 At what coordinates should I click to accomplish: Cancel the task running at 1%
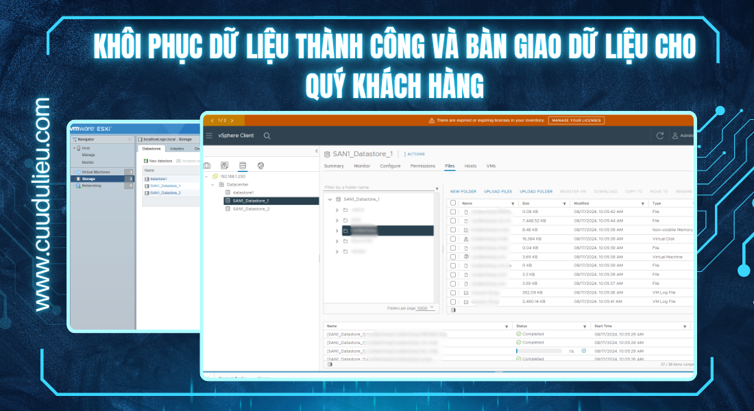click(x=584, y=351)
